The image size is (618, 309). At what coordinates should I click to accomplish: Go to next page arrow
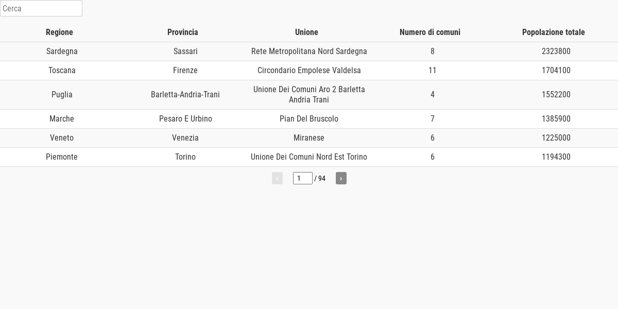tap(341, 178)
